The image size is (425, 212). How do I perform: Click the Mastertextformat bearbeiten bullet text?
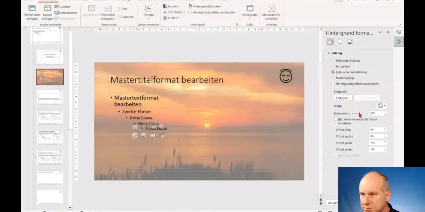[x=136, y=101]
